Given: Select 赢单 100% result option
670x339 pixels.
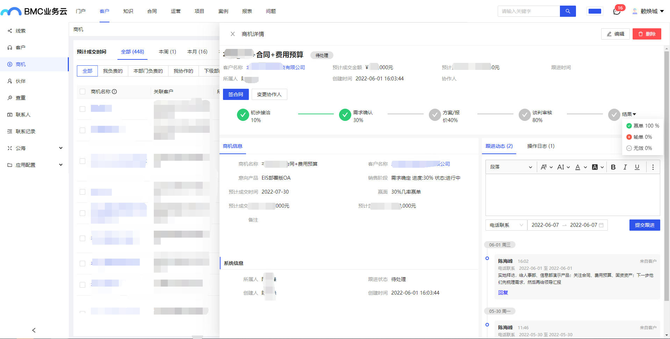Looking at the screenshot, I should [642, 126].
